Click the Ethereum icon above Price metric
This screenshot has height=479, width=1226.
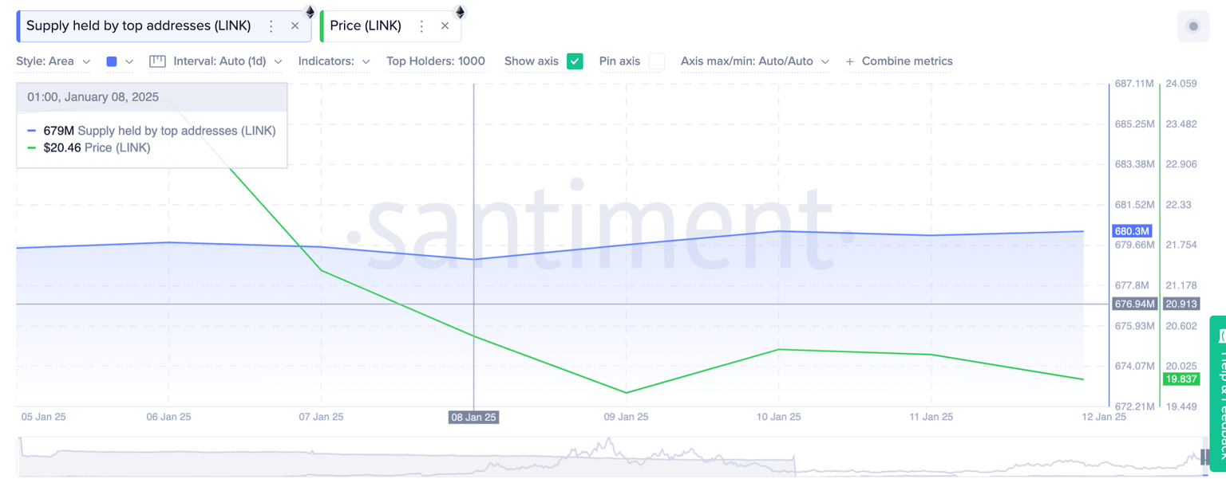460,11
